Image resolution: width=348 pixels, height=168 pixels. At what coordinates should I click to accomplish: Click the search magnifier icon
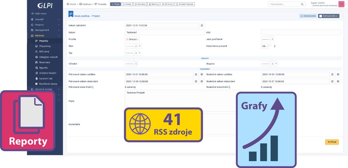pos(302,4)
